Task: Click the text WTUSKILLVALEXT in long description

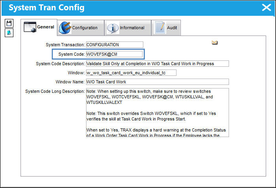Action: (x=104, y=102)
